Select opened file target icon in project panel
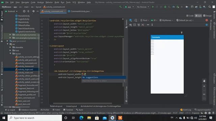The width and height of the screenshot is (216, 121). (x=24, y=11)
